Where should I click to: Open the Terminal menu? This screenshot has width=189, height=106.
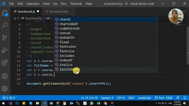point(76,4)
